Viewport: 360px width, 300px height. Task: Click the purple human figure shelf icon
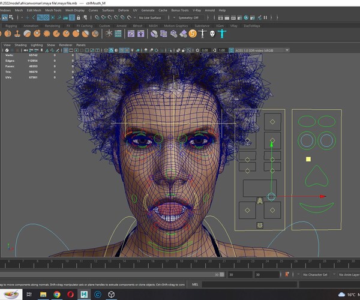pyautogui.click(x=141, y=34)
